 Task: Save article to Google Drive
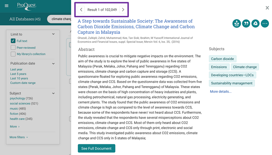pos(256,24)
